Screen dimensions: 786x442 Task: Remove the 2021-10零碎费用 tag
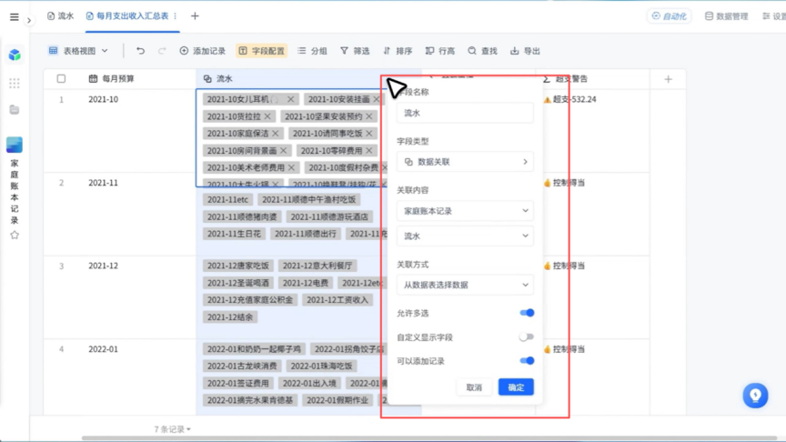point(369,150)
